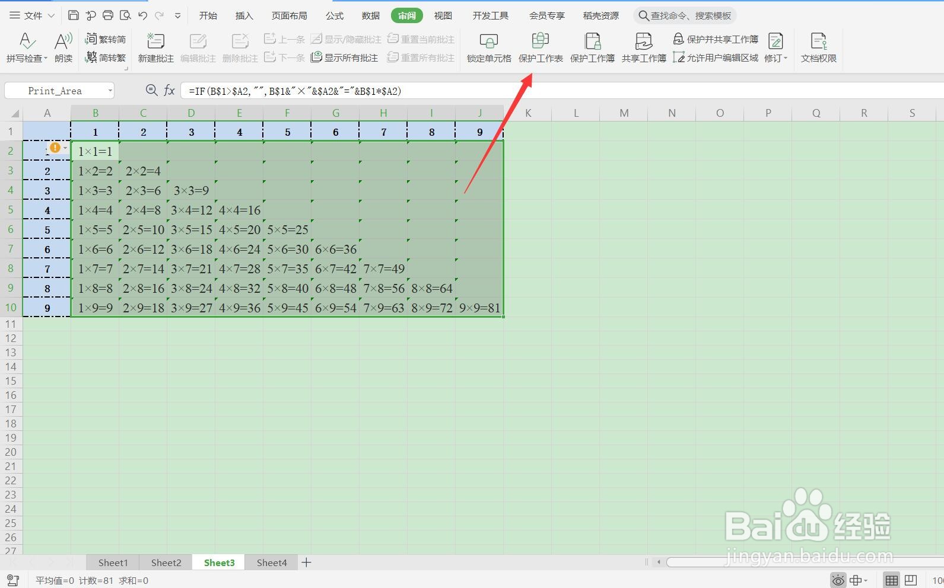Open the 会员专享 tab
Viewport: 944px width, 588px height.
tap(547, 15)
